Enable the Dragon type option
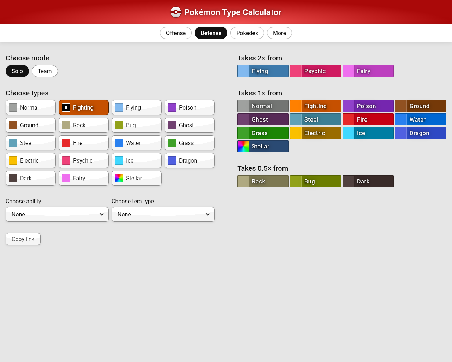Viewport: 452px width, 362px height. pos(190,160)
